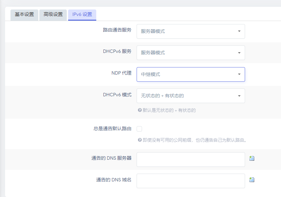Select the IPv6 设置 tab
Image resolution: width=281 pixels, height=197 pixels.
[82, 15]
